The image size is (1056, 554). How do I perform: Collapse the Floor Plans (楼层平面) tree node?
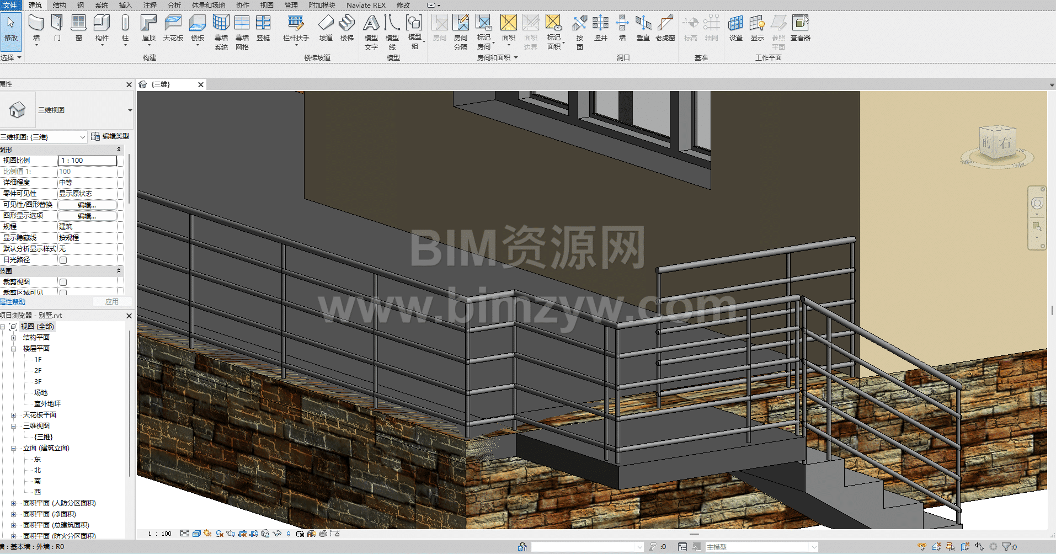(14, 349)
